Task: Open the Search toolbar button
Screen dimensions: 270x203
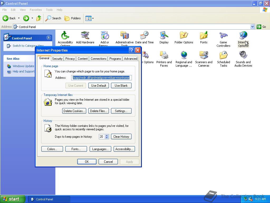Action: [x=53, y=18]
